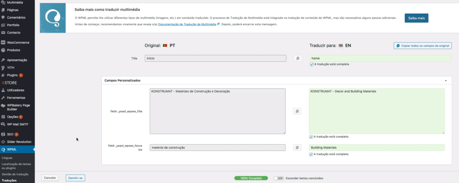Click the WPBakery Page Builder icon
The width and height of the screenshot is (459, 183).
tap(3, 105)
